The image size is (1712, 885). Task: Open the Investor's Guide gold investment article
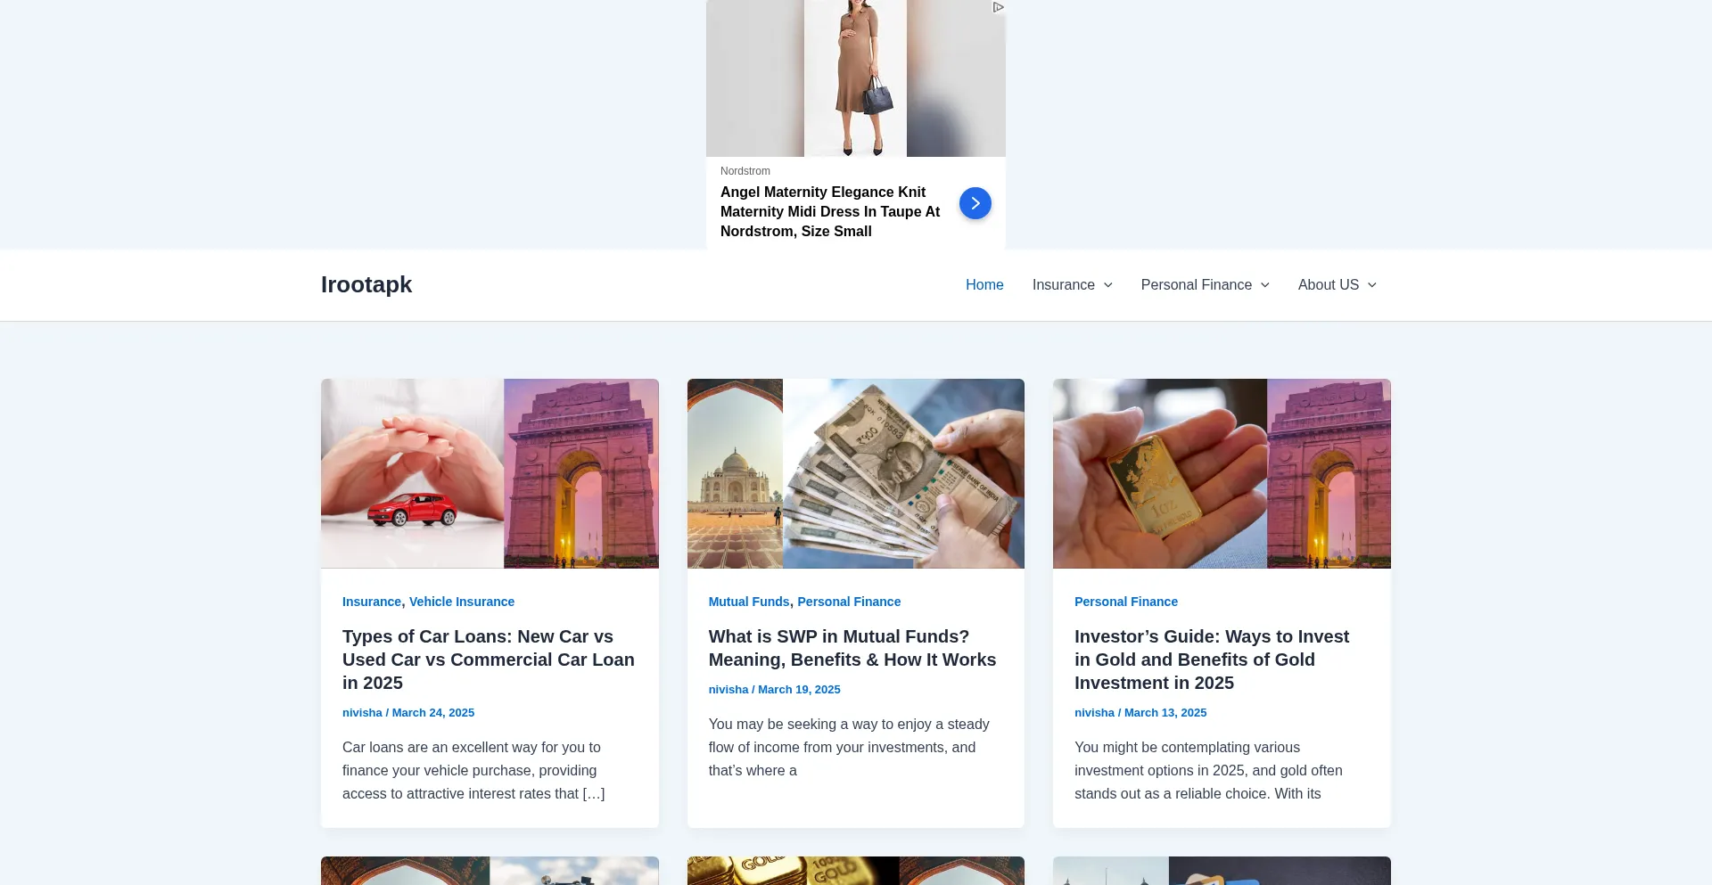1212,660
